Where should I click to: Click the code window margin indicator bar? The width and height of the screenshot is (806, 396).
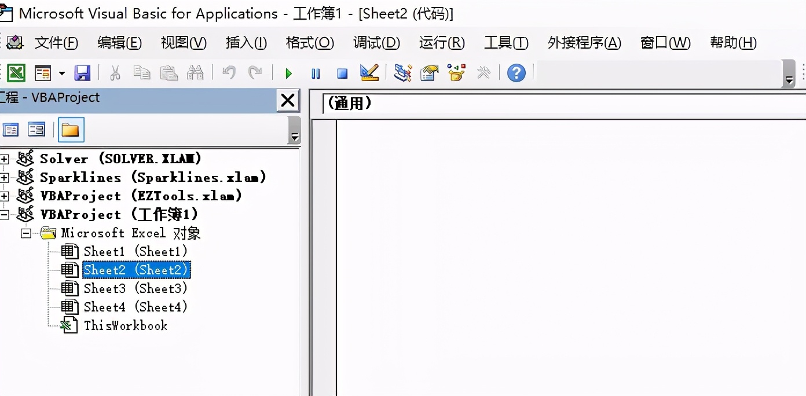pyautogui.click(x=324, y=258)
